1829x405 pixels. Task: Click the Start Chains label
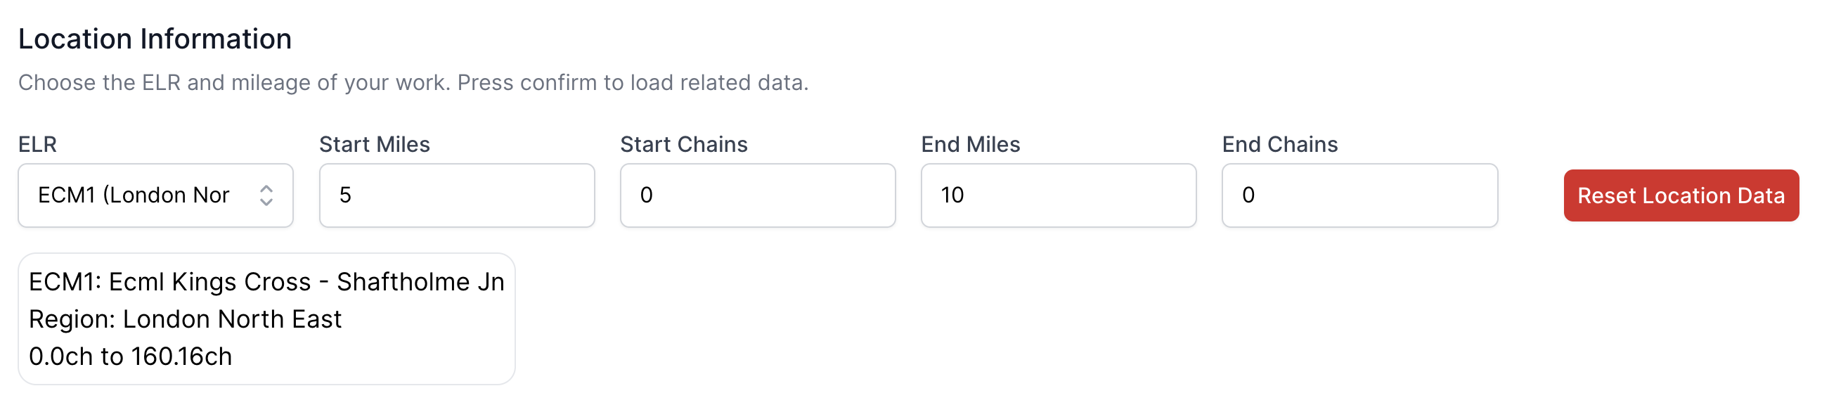point(684,144)
